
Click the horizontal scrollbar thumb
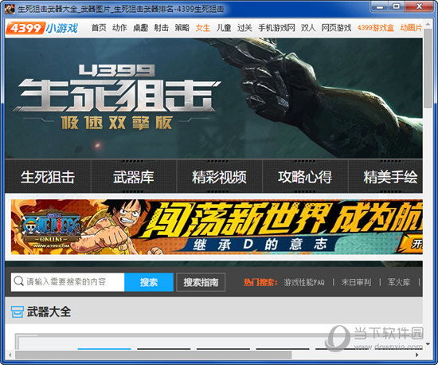[x=154, y=355]
